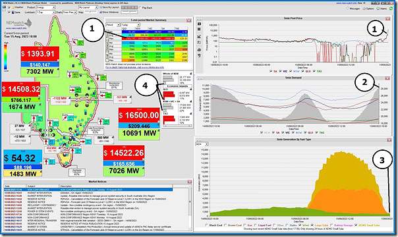Toggle the Dams checkbox
398x237 pixels.
(x=9, y=12)
